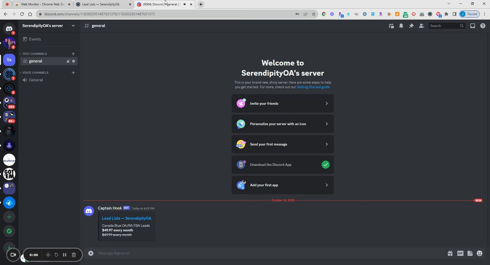The image size is (490, 265).
Task: Open the Inbox icon in header
Action: (473, 26)
